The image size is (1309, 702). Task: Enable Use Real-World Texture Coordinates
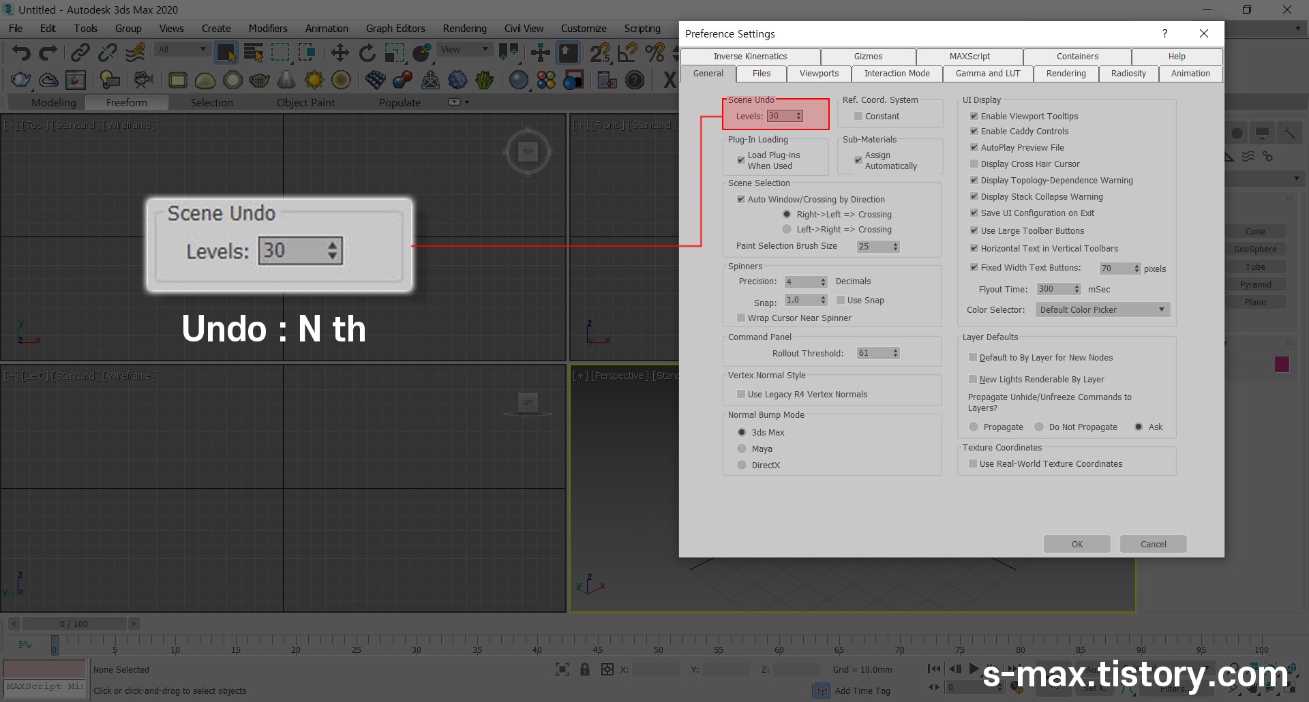pyautogui.click(x=973, y=463)
